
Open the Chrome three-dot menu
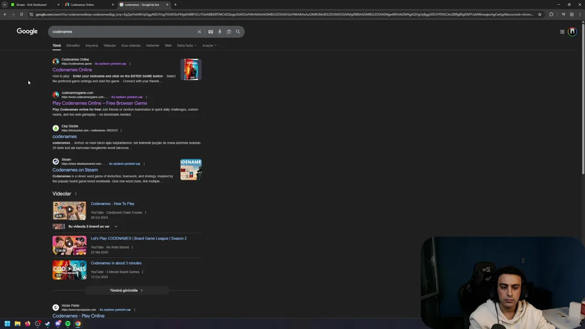(580, 14)
